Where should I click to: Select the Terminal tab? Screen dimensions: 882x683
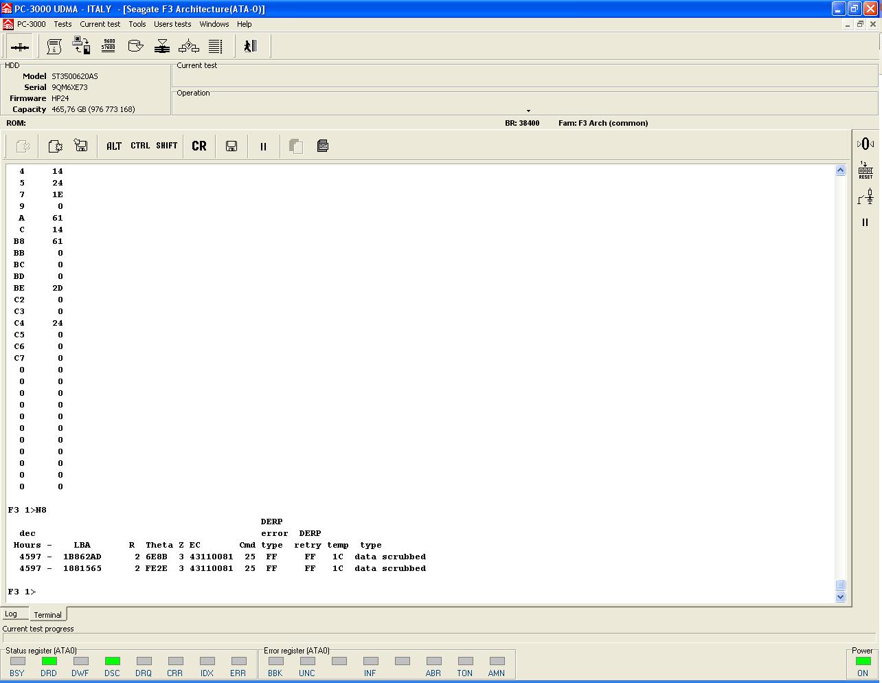click(x=47, y=614)
